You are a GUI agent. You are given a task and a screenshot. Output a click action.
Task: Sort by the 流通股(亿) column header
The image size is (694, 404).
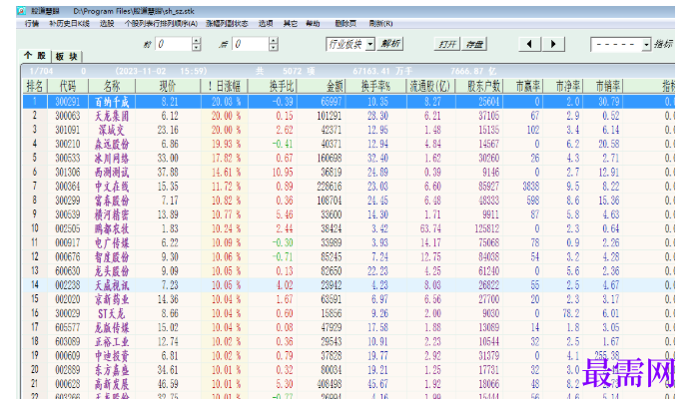[430, 86]
